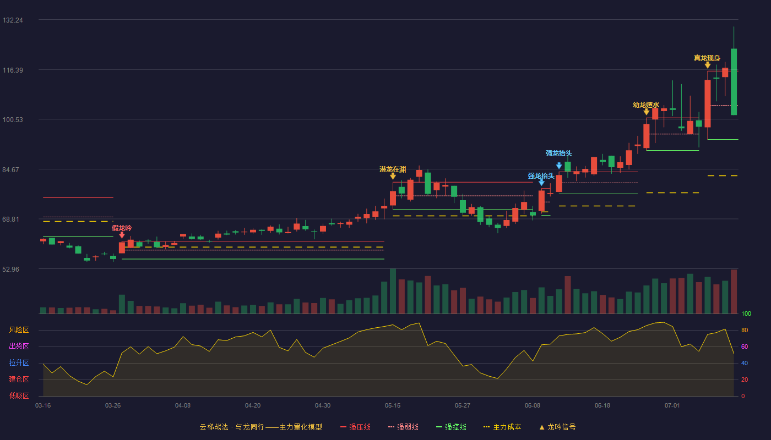Click the 132.24 price axis label
771x440 pixels.
pos(13,20)
